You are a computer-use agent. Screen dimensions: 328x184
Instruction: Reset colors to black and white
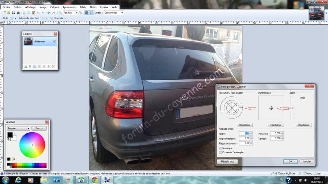click(8, 139)
